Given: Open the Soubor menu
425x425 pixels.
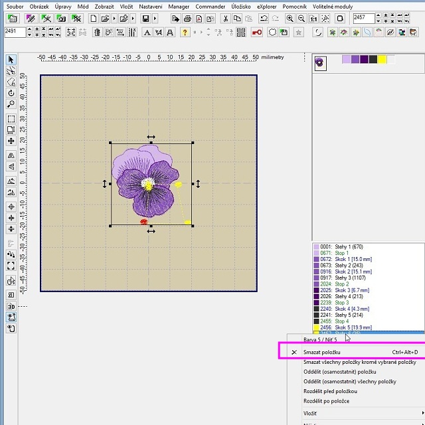Looking at the screenshot, I should (x=15, y=6).
